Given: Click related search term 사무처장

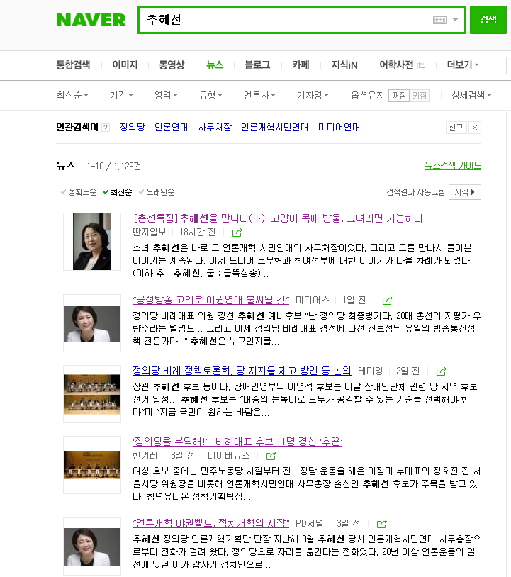Looking at the screenshot, I should click(x=215, y=128).
